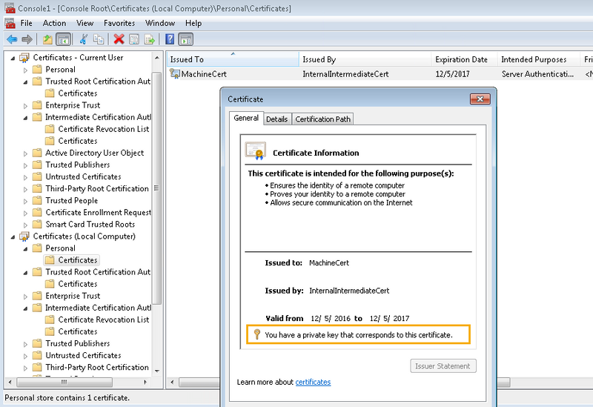Screen dimensions: 593x407
Task: Close the Certificate dialog
Action: 482,99
